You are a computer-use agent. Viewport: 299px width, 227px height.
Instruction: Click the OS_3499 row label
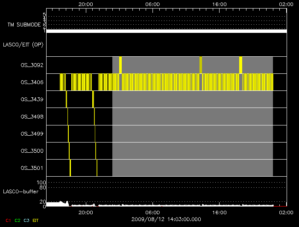(32, 134)
